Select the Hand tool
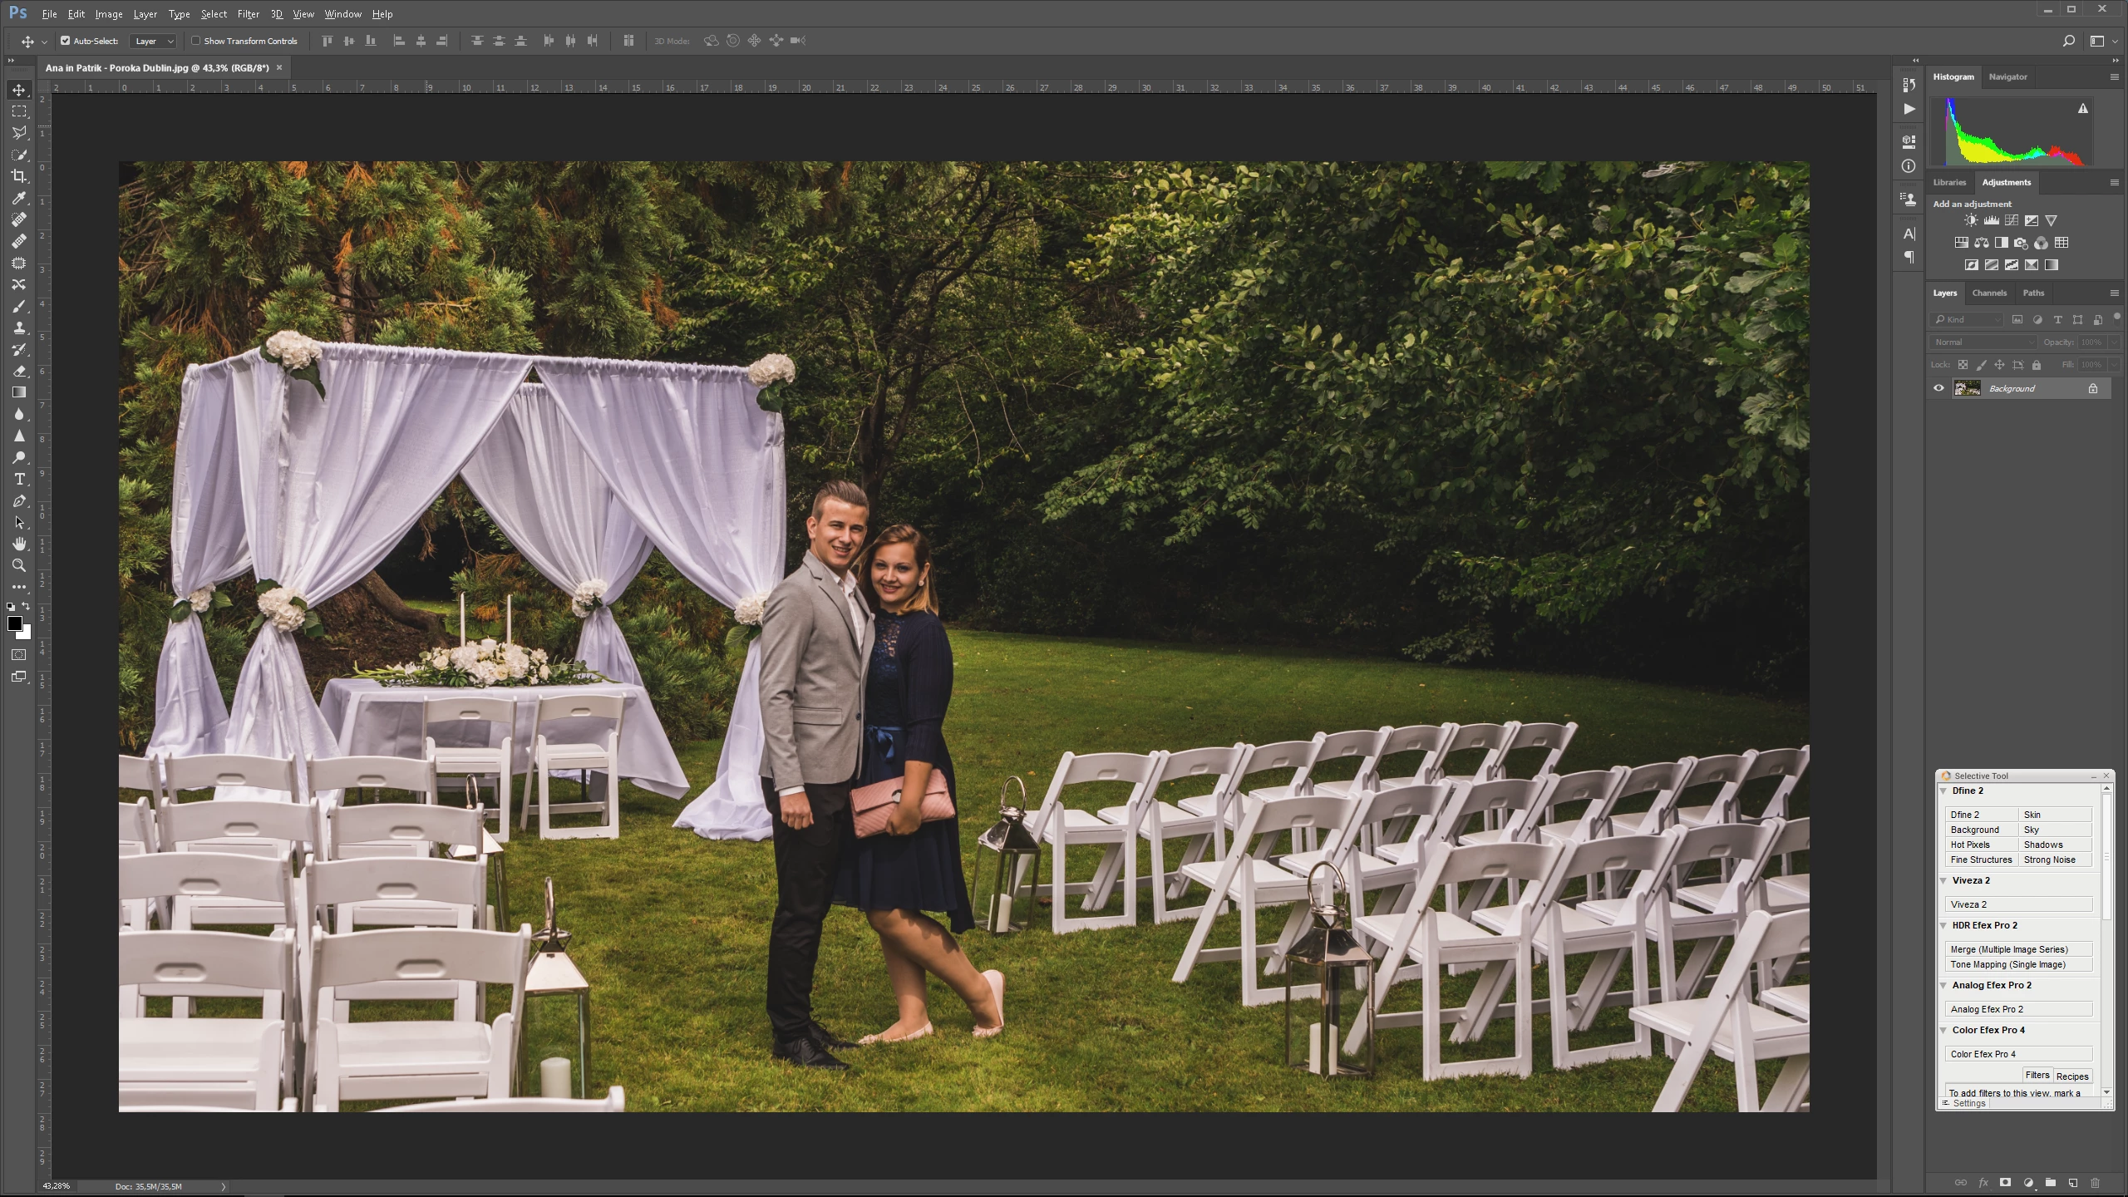 tap(19, 544)
